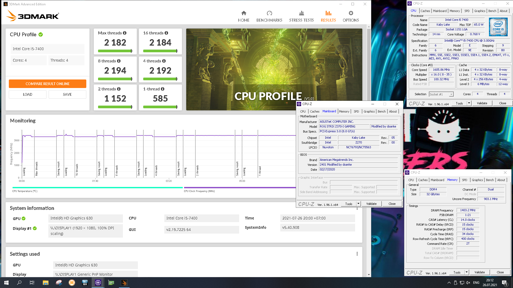This screenshot has height=288, width=513.
Task: Open Graphics tab in middle CPU-Z window
Action: coord(369,111)
